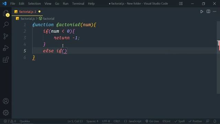The image size is (220, 124).
Task: Click 'factorial' function name on line 1
Action: (68, 24)
